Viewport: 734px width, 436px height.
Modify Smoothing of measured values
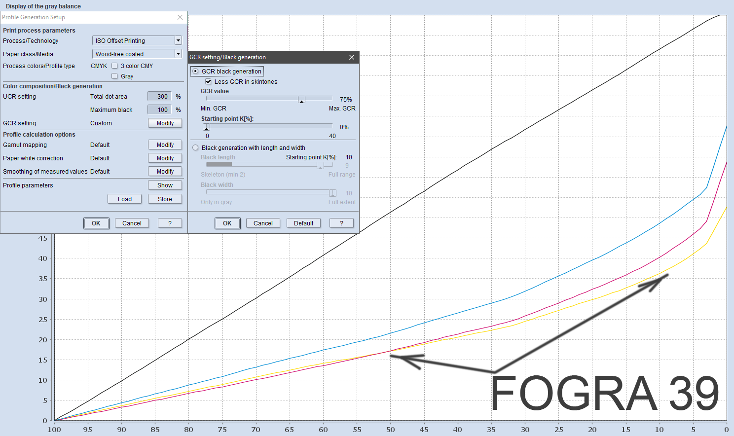click(x=165, y=172)
